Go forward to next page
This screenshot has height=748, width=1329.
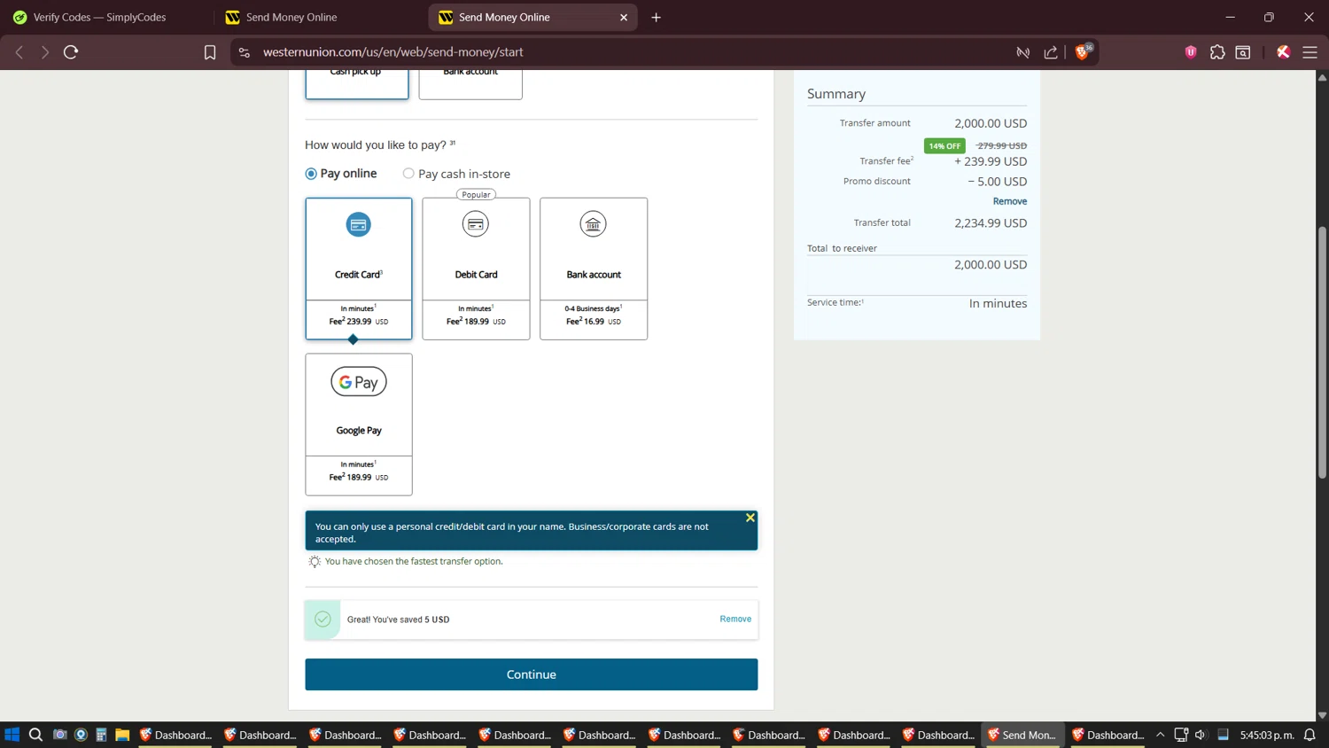coord(45,52)
